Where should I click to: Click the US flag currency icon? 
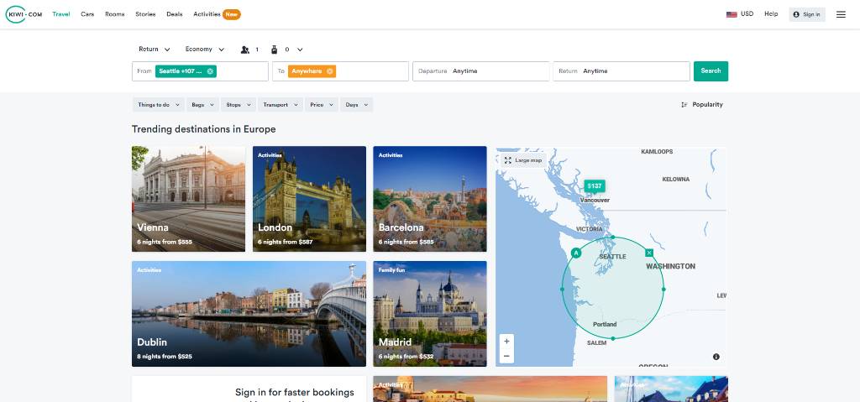point(732,15)
